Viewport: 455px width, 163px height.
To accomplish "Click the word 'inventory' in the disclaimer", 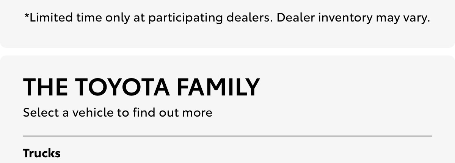I will coord(344,18).
